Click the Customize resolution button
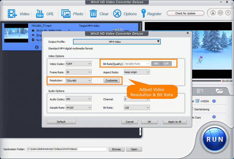Screen dimensions: 234x159 tap(111, 81)
